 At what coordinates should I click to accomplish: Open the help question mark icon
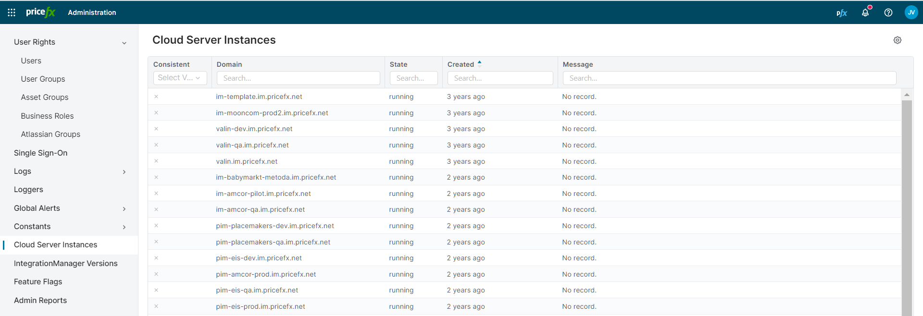point(888,12)
